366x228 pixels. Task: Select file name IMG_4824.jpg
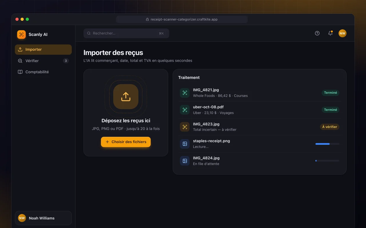coord(206,158)
